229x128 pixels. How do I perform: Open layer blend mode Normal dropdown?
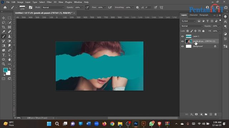tap(192, 26)
